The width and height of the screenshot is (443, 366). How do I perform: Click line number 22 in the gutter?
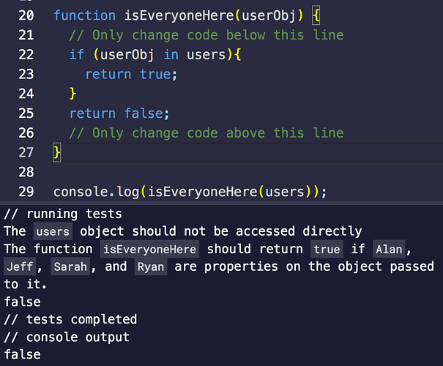click(26, 54)
